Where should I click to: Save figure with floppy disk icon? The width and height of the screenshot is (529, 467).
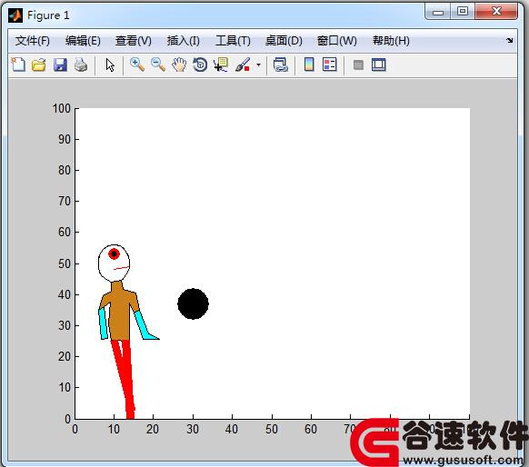coord(60,65)
